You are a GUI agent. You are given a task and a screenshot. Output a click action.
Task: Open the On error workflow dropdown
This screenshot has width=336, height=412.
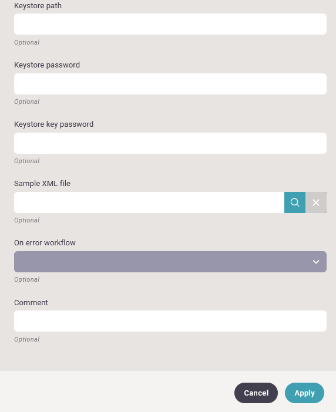pyautogui.click(x=170, y=262)
